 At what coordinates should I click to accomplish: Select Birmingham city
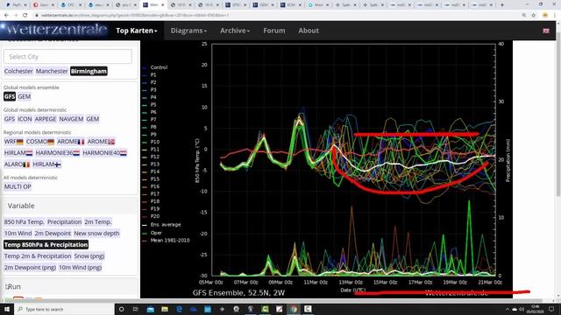coord(89,71)
